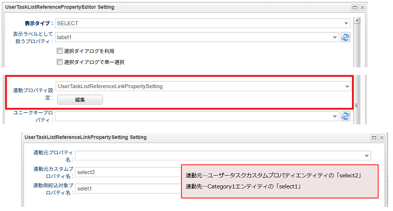Click the 編集 button

tap(80, 100)
